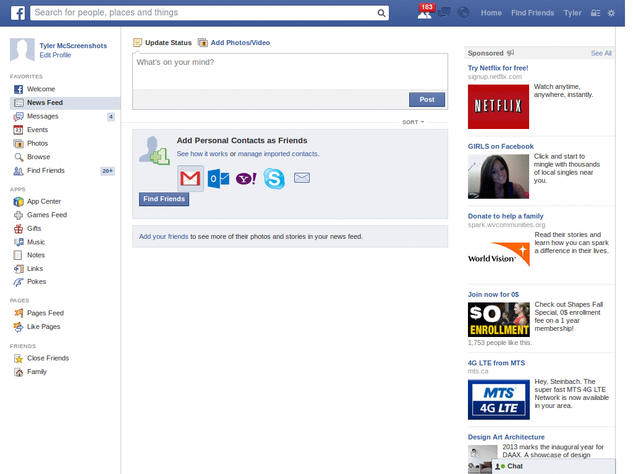Click the Update Status note icon
Image resolution: width=633 pixels, height=474 pixels.
pyautogui.click(x=138, y=43)
